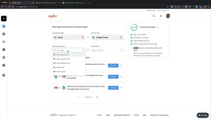Expand the Google Sheets rows updated zap

pyautogui.click(x=121, y=77)
